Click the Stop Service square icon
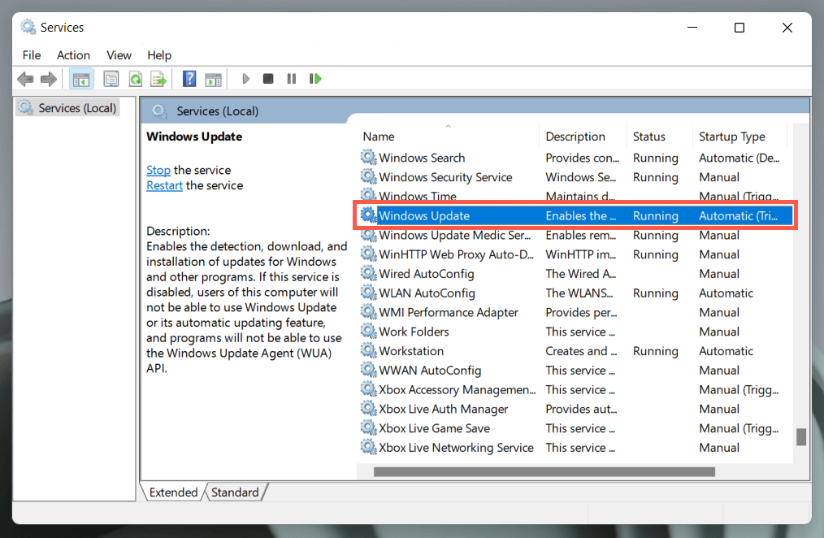824x538 pixels. (268, 79)
